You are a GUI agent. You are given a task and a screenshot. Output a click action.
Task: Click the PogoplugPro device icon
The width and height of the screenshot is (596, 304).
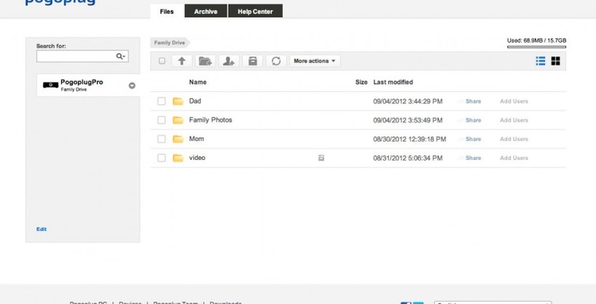pos(50,85)
